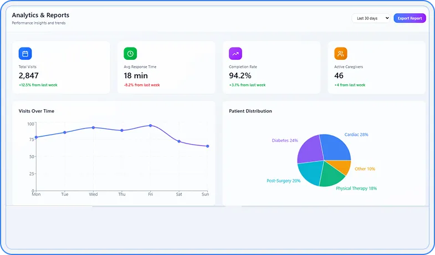Viewport: 435px width, 255px height.
Task: Click the Total Visits value 2,847
Action: 29,75
